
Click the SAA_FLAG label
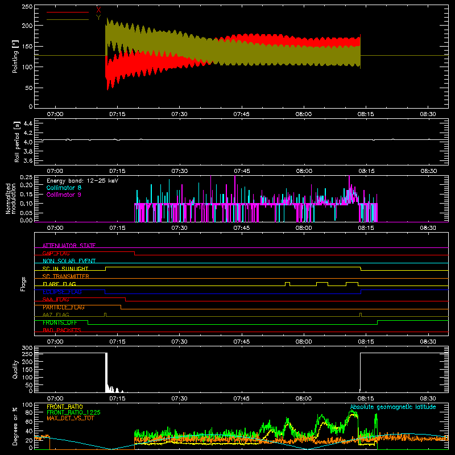click(56, 300)
